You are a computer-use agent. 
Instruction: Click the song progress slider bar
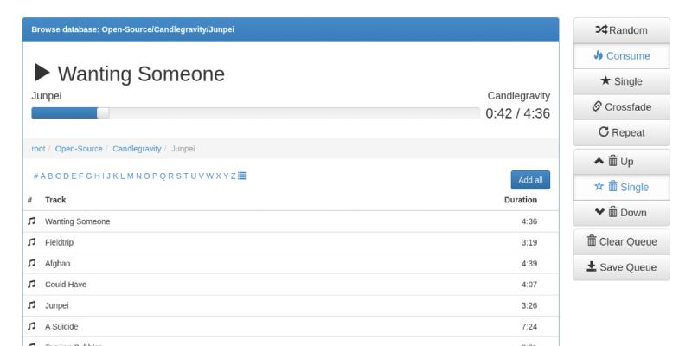255,112
